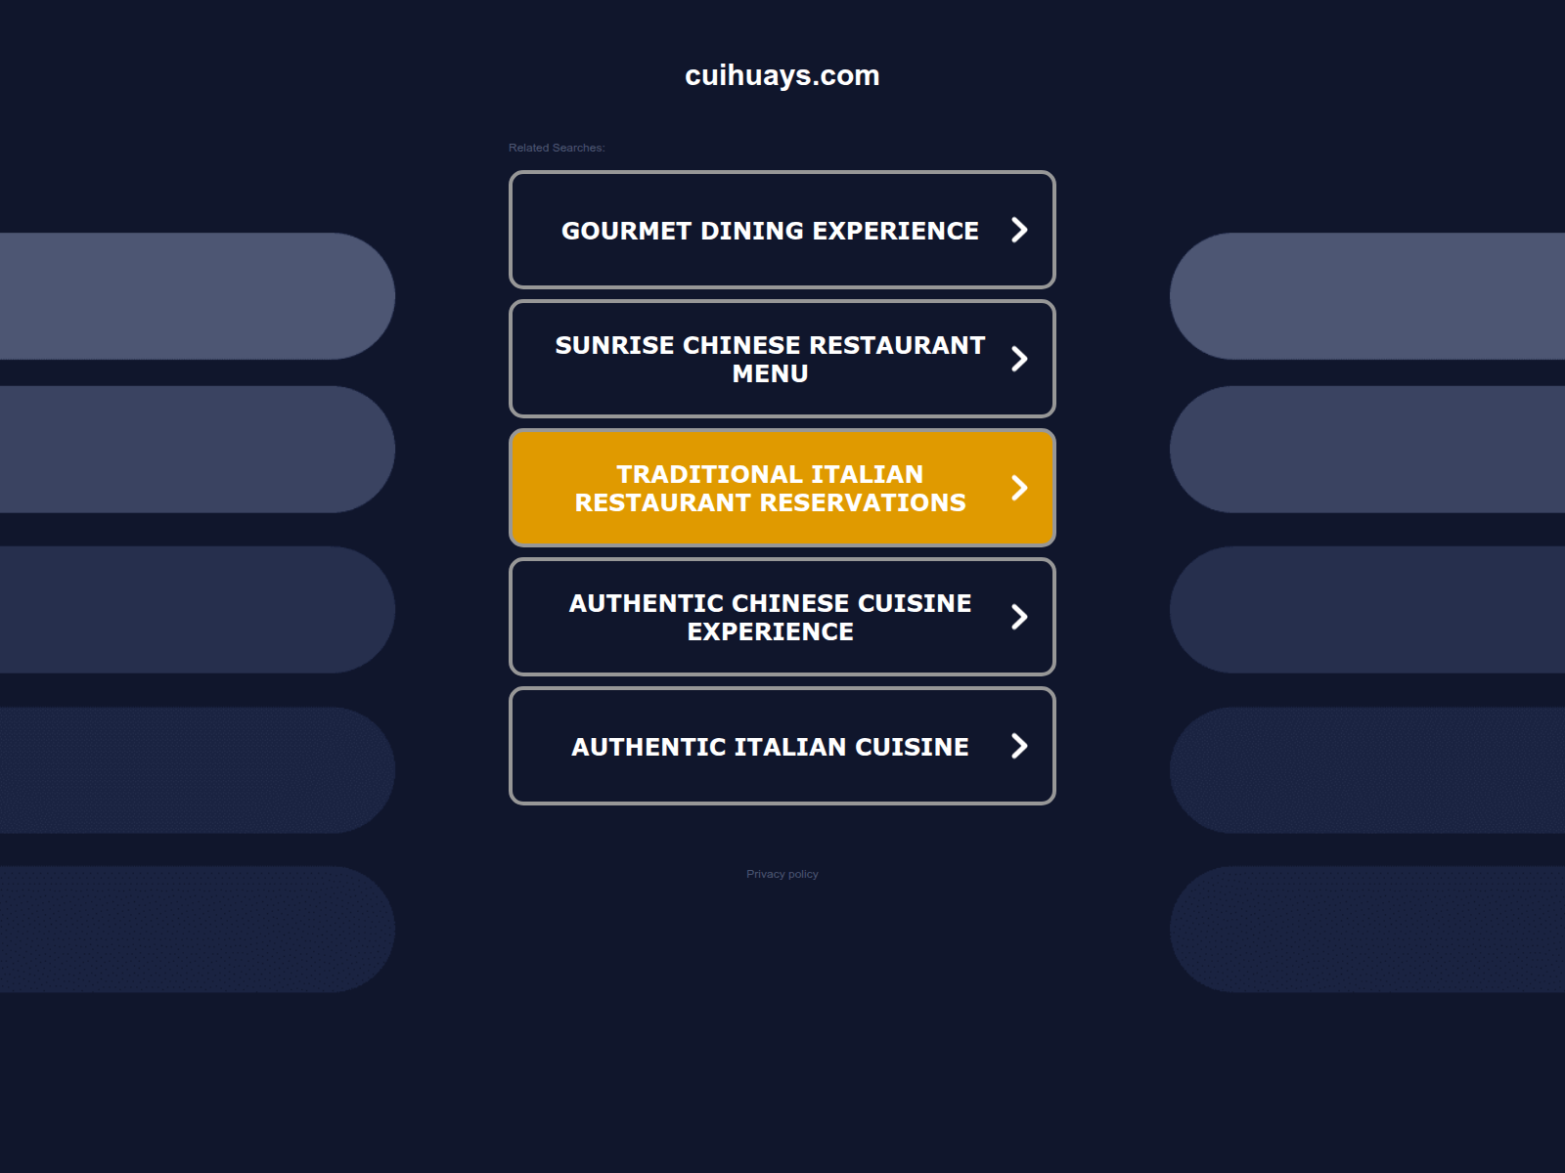Viewport: 1565px width, 1173px height.
Task: Click the chevron beside Authentic Italian Cuisine
Action: pyautogui.click(x=1019, y=746)
